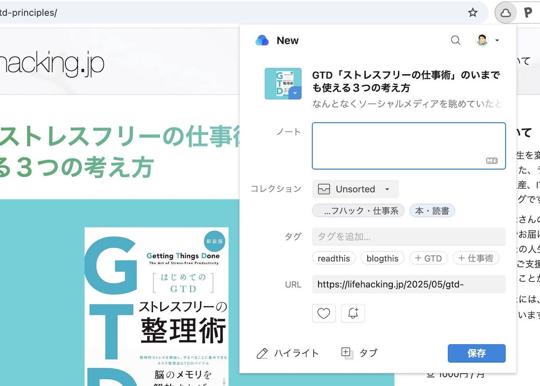This screenshot has height=386, width=540.
Task: Click the GTD book cover image on page
Action: (157, 307)
